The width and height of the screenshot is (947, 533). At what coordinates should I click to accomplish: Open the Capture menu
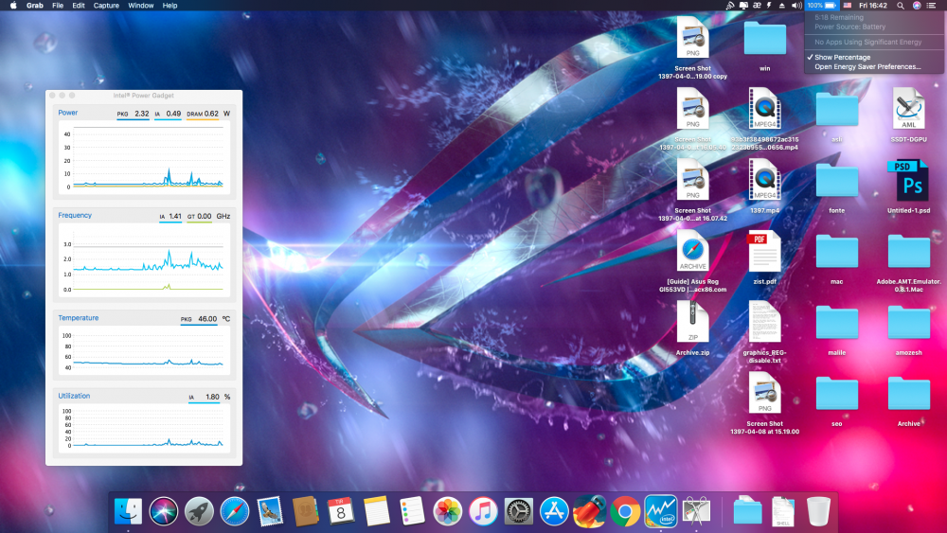click(106, 6)
